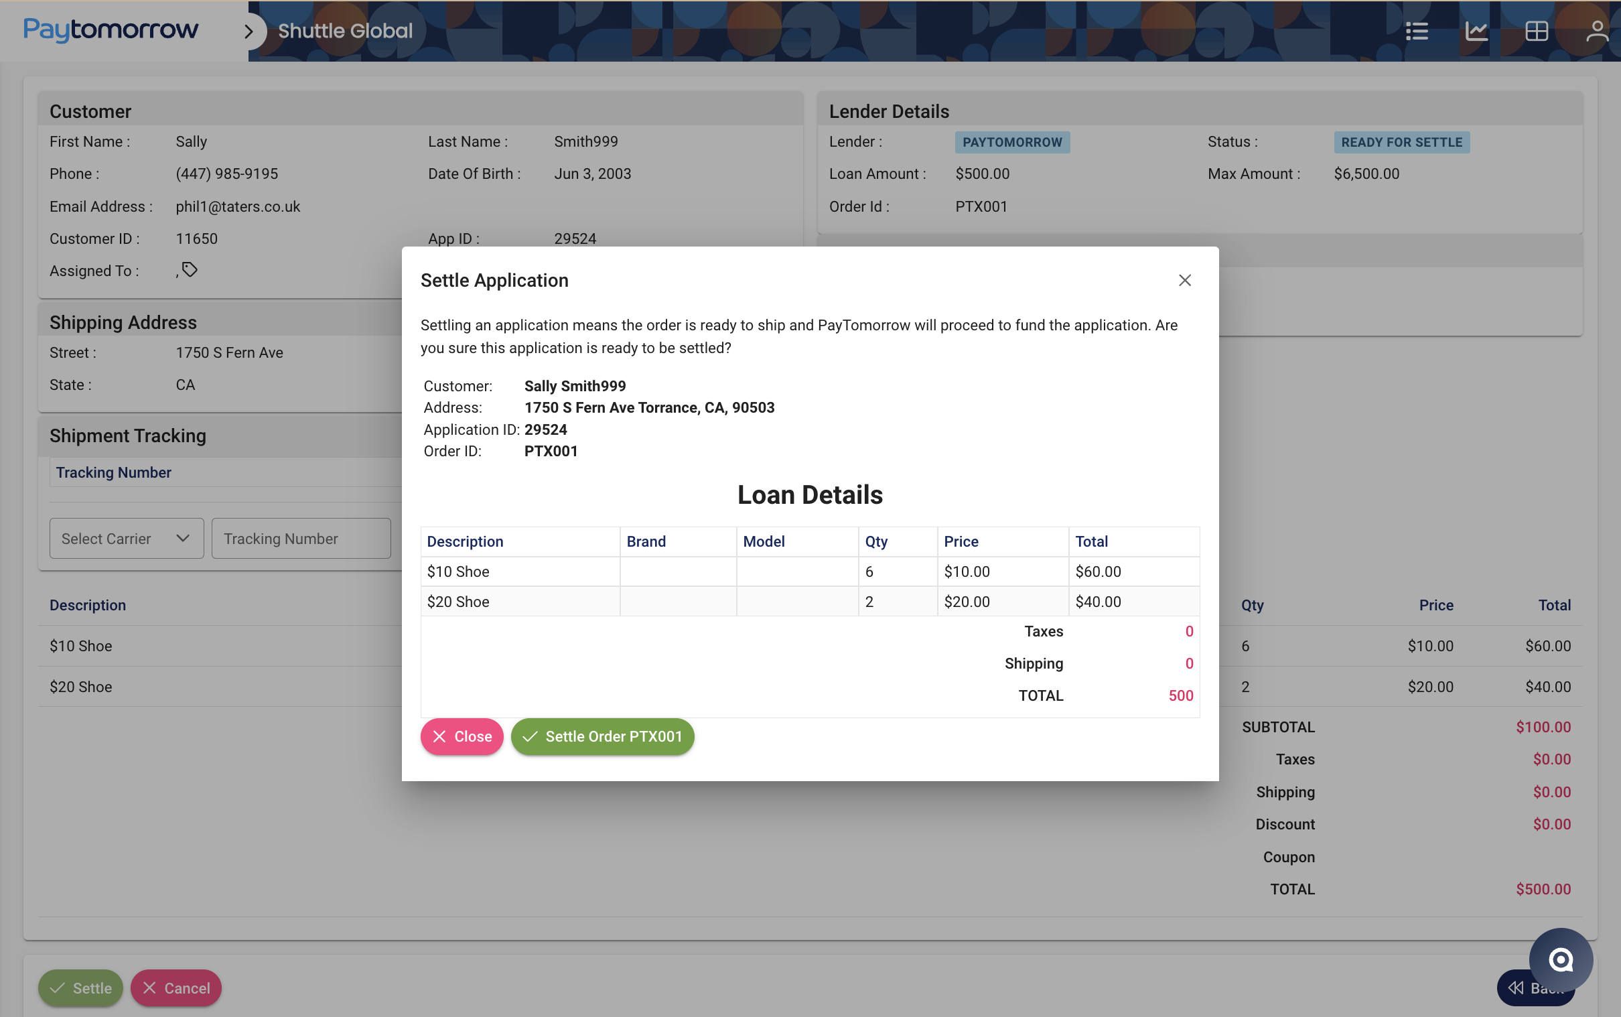Click the Cancel button at page bottom
Image resolution: width=1621 pixels, height=1017 pixels.
click(176, 988)
